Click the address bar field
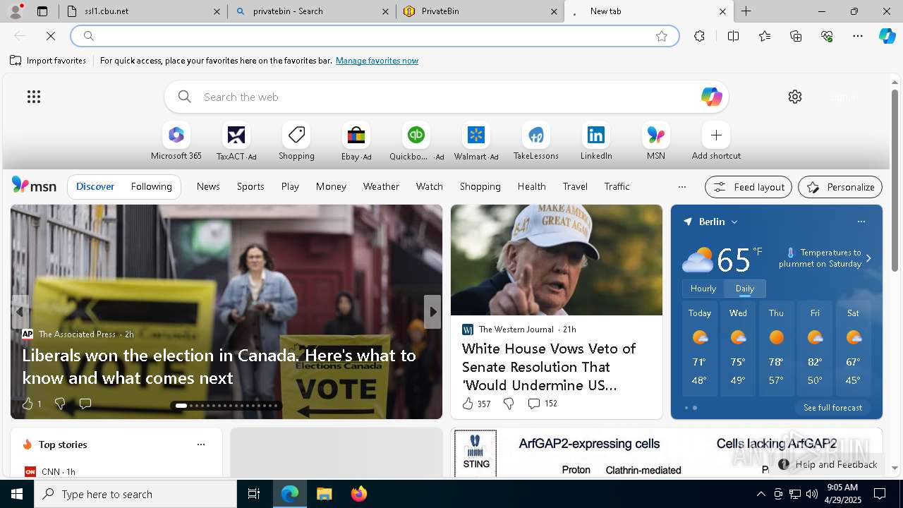The height and width of the screenshot is (508, 903). [x=374, y=36]
